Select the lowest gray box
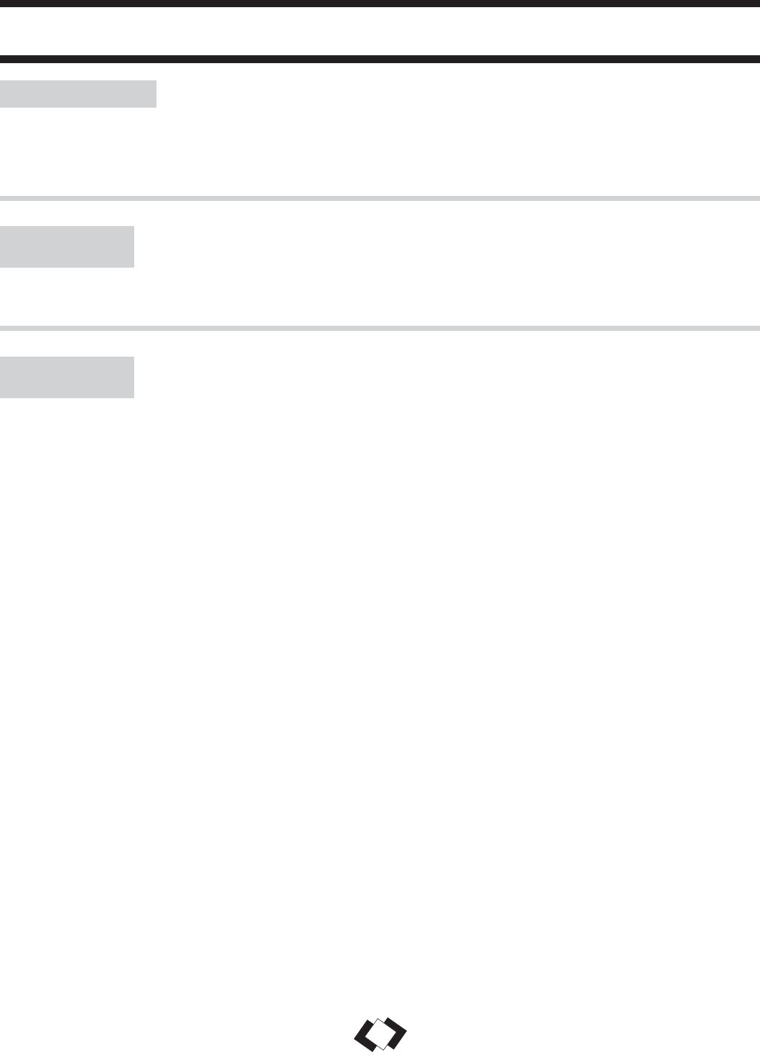This screenshot has height=1057, width=760. [x=67, y=377]
